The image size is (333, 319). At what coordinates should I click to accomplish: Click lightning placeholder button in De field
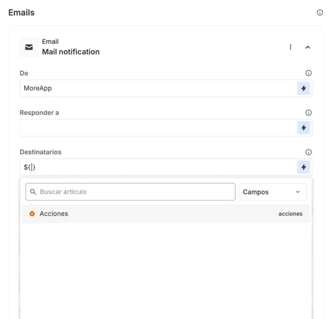point(304,88)
